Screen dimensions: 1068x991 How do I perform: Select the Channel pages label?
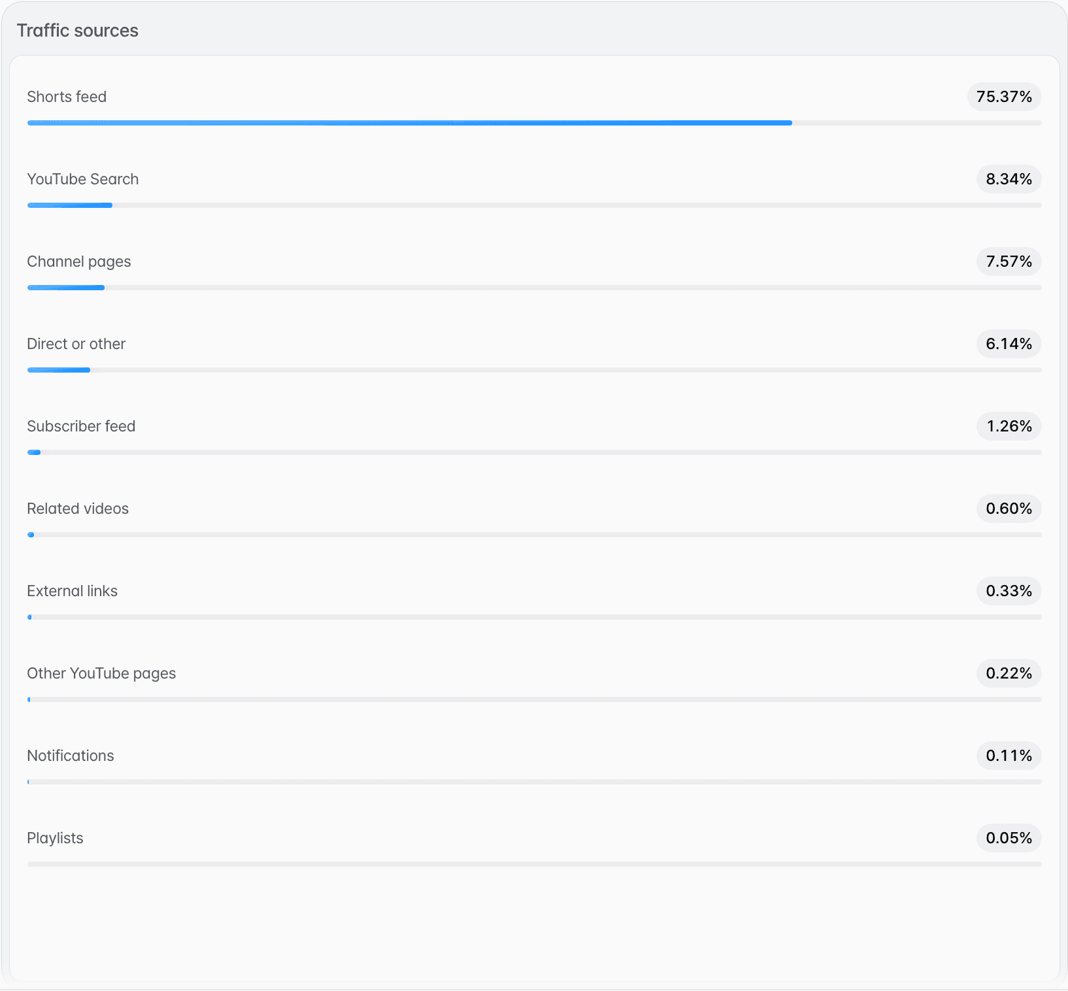(79, 261)
